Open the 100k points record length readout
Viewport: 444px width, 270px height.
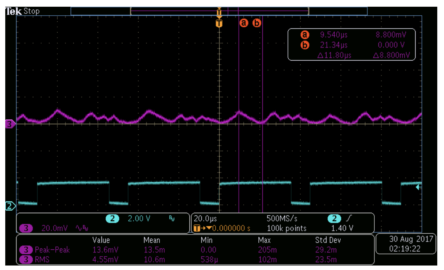pos(286,228)
